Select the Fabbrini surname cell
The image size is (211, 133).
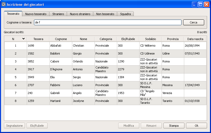point(61,85)
